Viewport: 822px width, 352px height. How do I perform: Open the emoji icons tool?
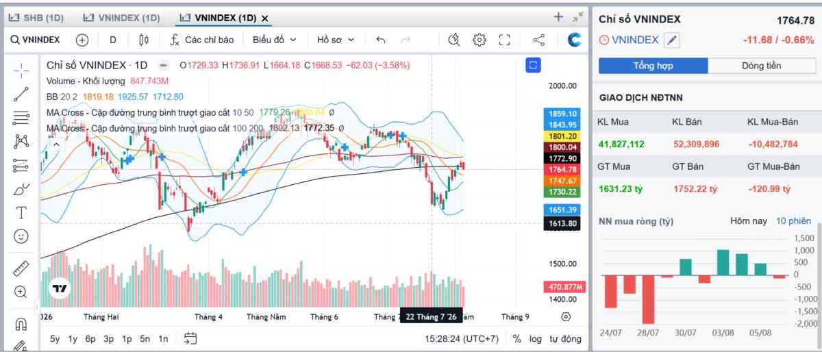pyautogui.click(x=21, y=236)
